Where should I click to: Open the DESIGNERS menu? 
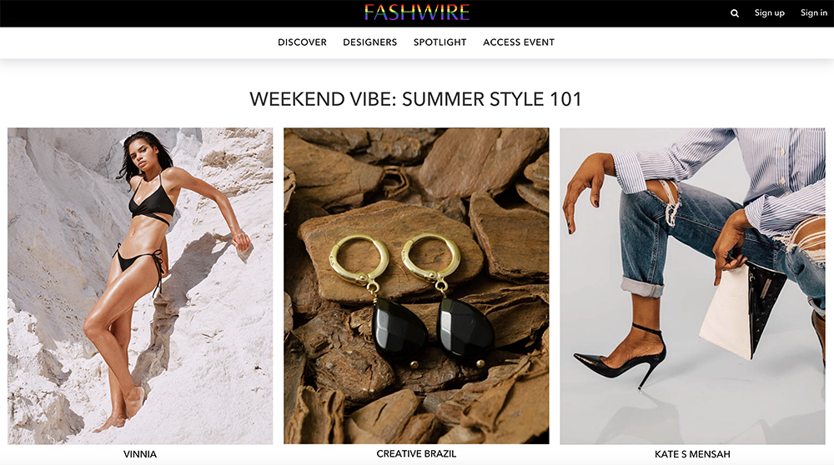coord(369,42)
